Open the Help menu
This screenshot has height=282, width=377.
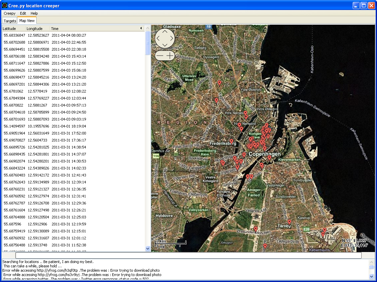[34, 13]
